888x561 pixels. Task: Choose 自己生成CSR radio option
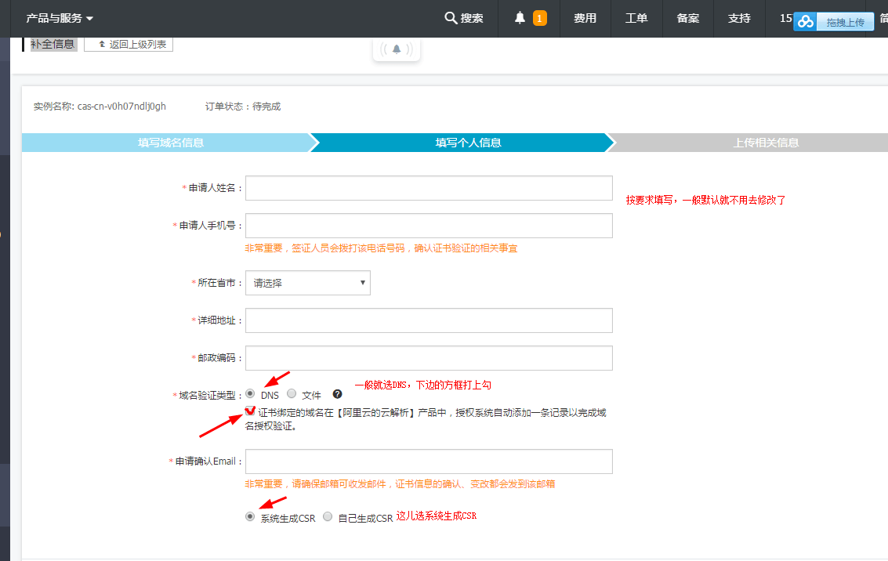tap(328, 516)
